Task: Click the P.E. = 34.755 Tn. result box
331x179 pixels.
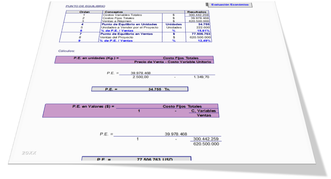Action: 140,89
